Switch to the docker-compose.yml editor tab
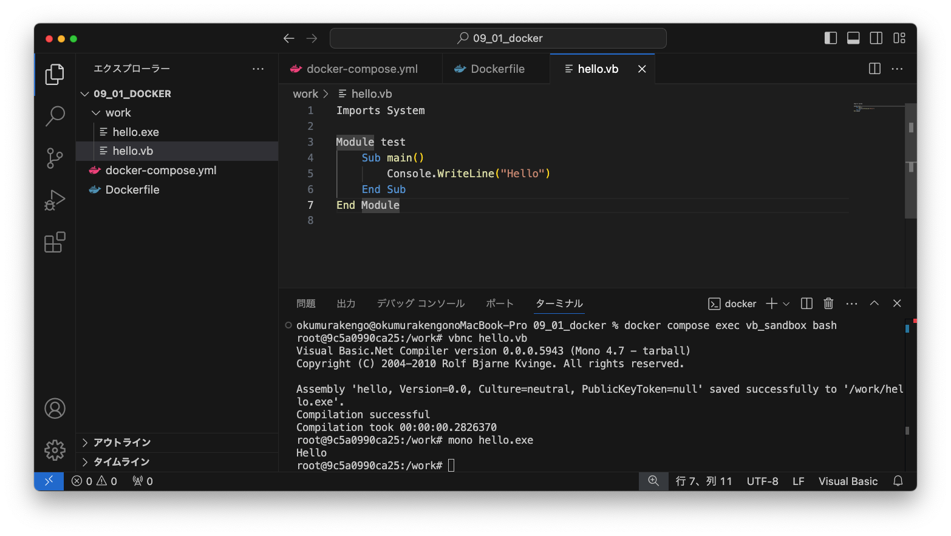The image size is (951, 536). [361, 69]
